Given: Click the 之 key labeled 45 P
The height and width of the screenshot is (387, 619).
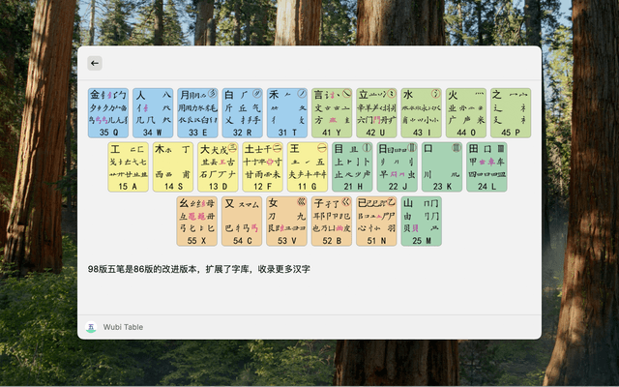Looking at the screenshot, I should point(511,112).
